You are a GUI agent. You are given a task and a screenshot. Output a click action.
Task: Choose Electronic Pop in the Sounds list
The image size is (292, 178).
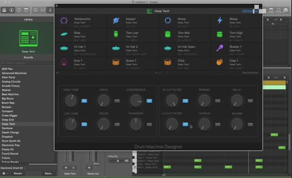pyautogui.click(x=10, y=145)
